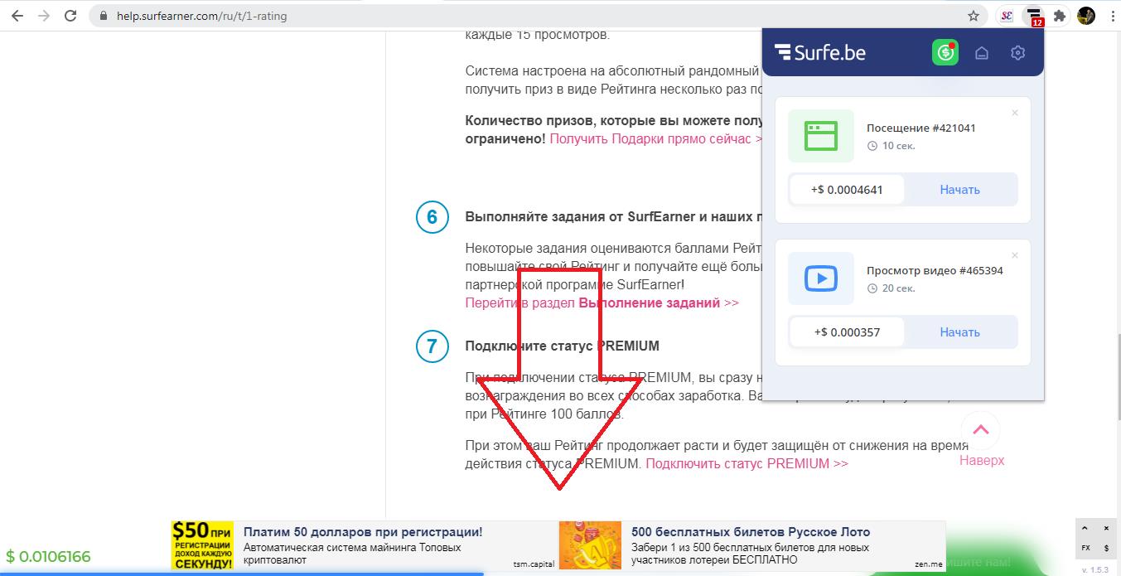Click Посещение #421041 title text
Image resolution: width=1121 pixels, height=576 pixels.
click(x=921, y=128)
